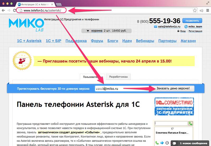Click the МИКО LAB logo
Viewport: 211px width, 146px height.
(26, 25)
